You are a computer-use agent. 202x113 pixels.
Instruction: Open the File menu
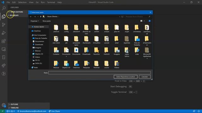8,2
